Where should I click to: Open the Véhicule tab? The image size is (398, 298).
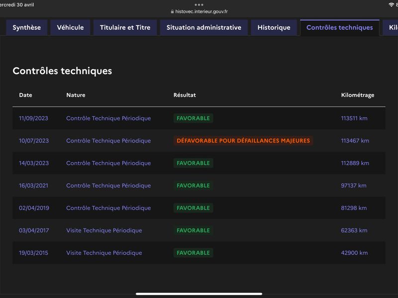point(70,28)
